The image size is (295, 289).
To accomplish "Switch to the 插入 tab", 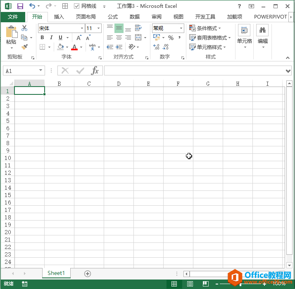I will [x=59, y=17].
